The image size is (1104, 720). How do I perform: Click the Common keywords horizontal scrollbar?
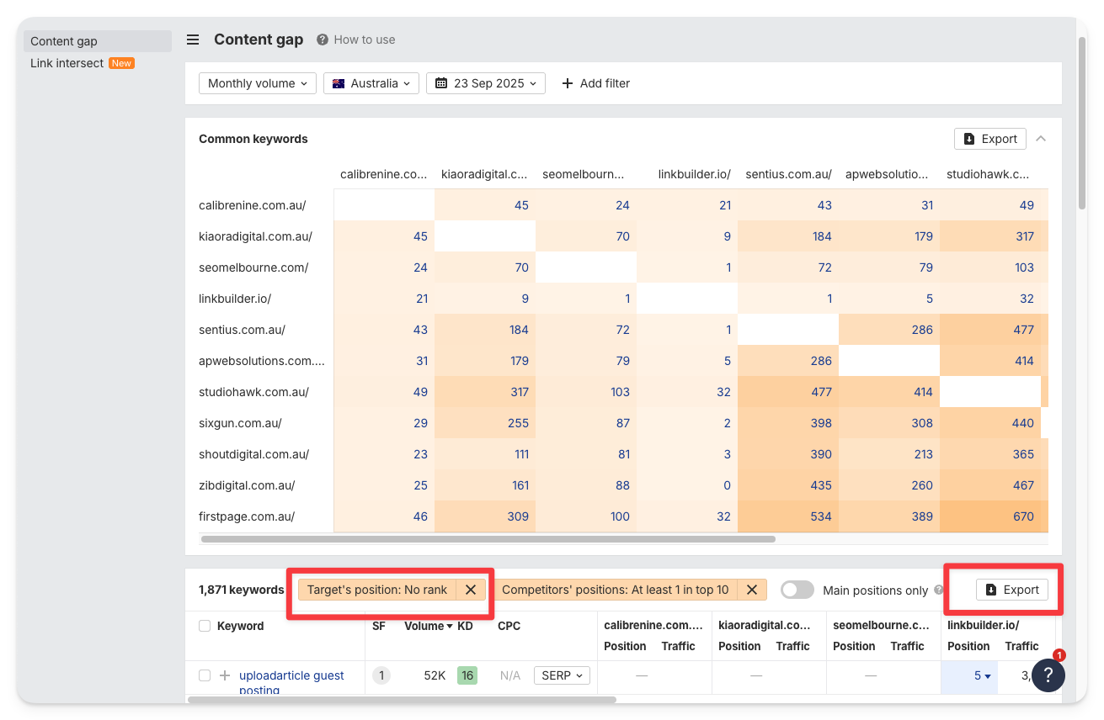[488, 539]
